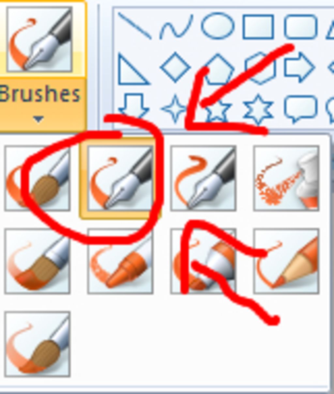The image size is (334, 394).
Task: Select the Curve shape tool
Action: tap(176, 27)
